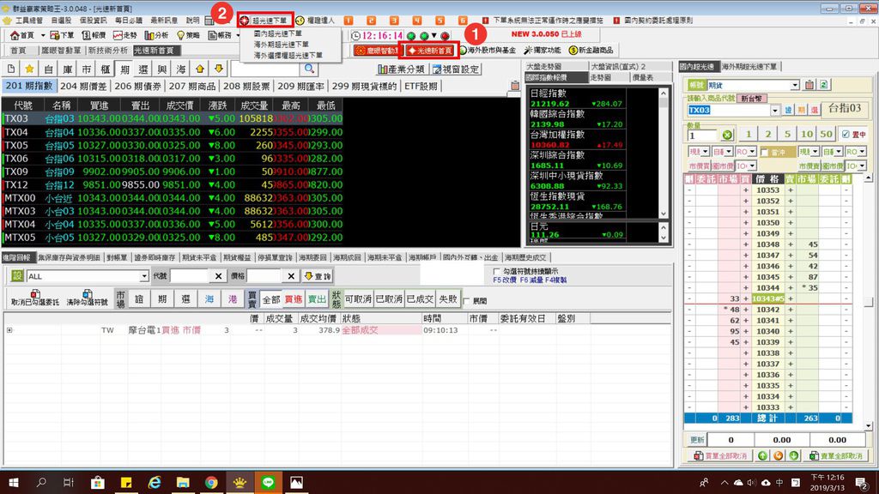Click the 數量 quantity input field
This screenshot has height=494, width=879.
[702, 136]
